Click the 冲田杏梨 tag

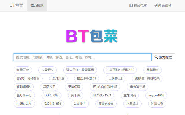click(x=157, y=104)
